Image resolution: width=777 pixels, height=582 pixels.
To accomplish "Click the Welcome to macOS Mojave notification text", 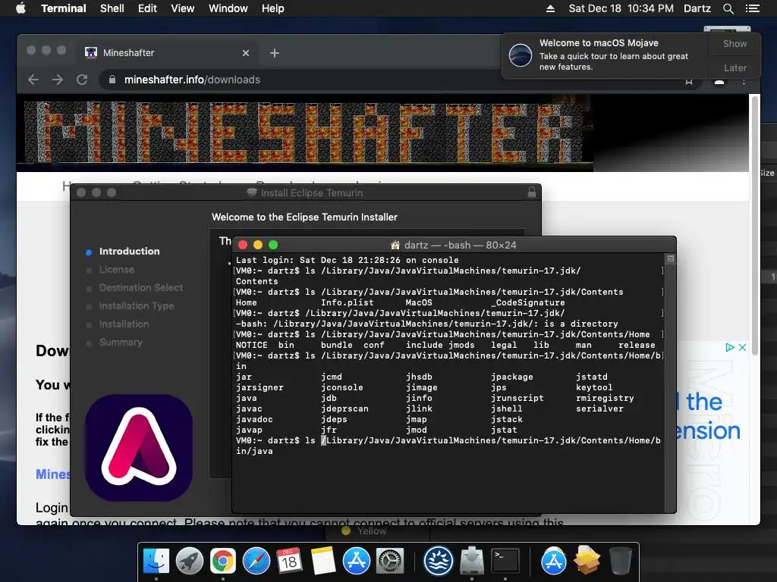I will tap(599, 43).
